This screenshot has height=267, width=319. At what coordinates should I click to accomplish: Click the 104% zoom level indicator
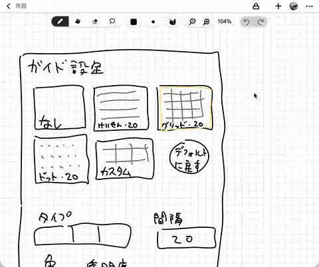point(225,22)
